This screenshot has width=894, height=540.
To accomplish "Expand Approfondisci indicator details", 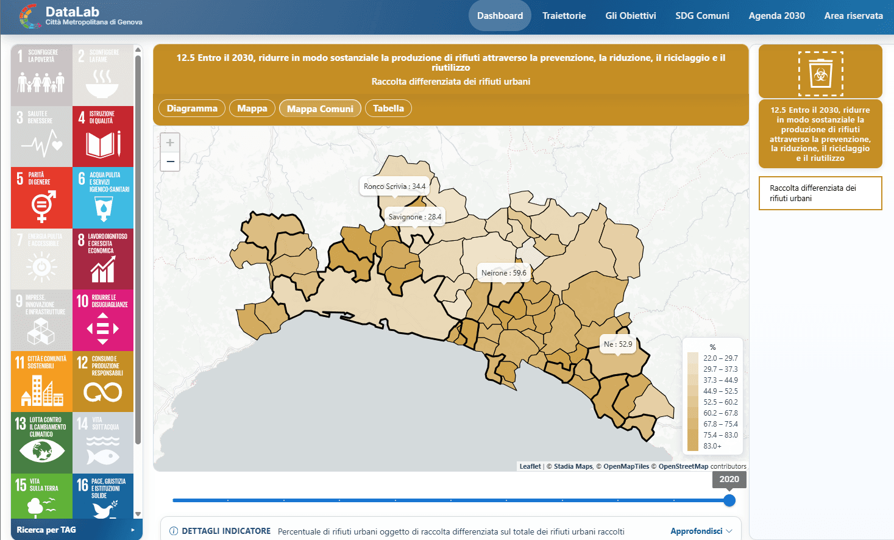I will pyautogui.click(x=701, y=531).
